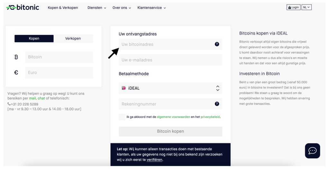The height and width of the screenshot is (169, 329).
Task: Tick the algemene voorwaarden agreement checkbox
Action: (x=122, y=117)
